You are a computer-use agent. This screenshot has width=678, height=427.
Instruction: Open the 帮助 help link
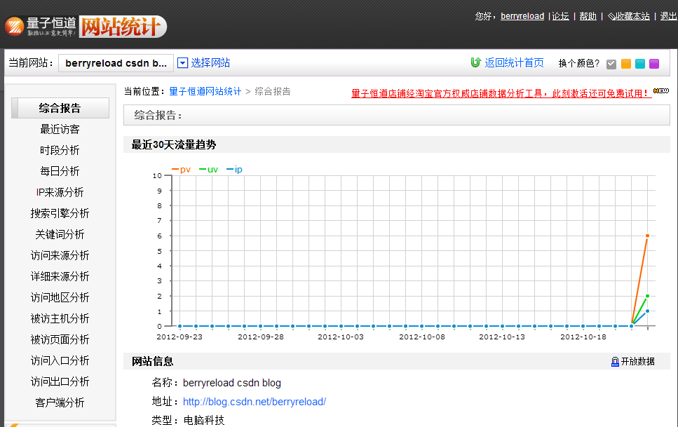tap(588, 16)
